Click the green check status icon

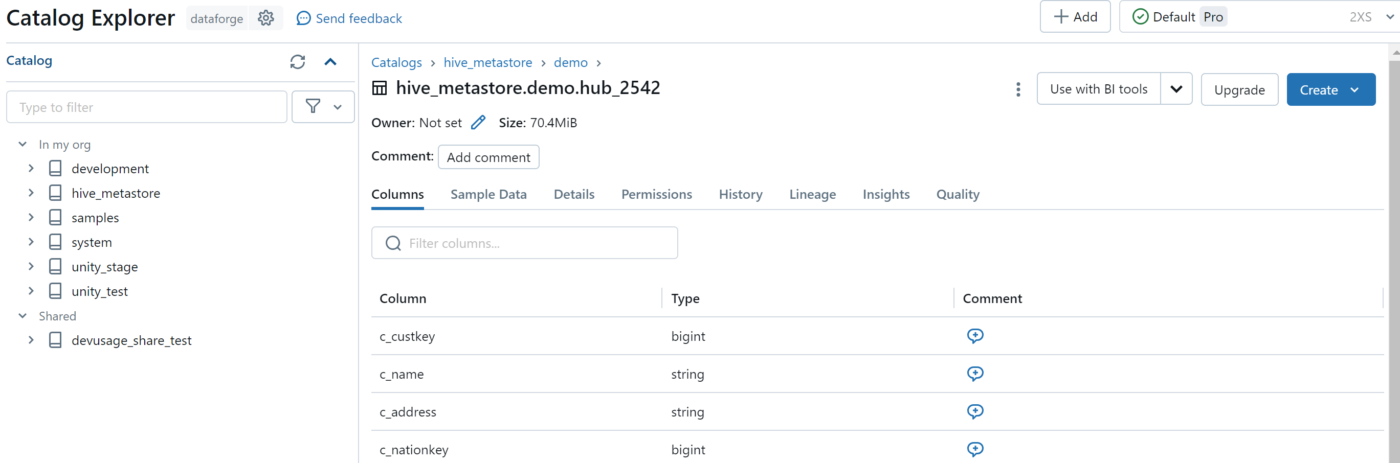click(x=1140, y=17)
